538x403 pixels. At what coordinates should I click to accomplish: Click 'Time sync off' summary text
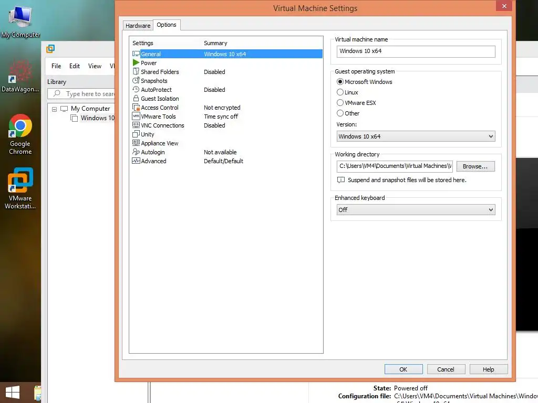point(221,116)
